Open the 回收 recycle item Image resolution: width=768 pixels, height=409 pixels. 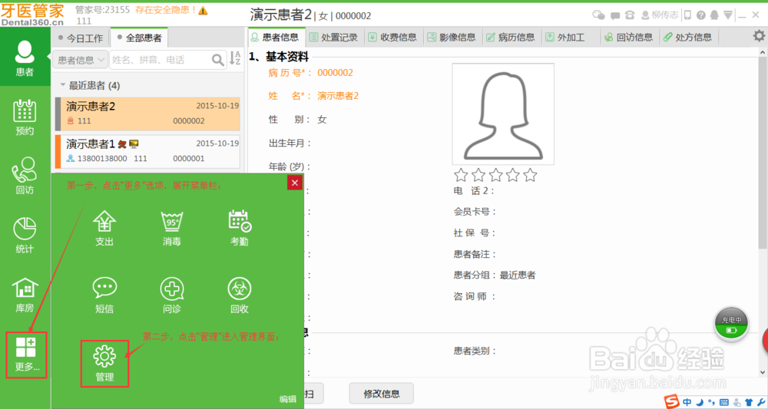point(240,295)
